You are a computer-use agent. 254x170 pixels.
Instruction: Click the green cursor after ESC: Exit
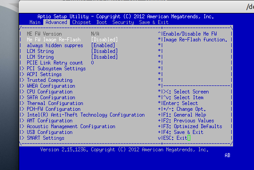(x=189, y=138)
